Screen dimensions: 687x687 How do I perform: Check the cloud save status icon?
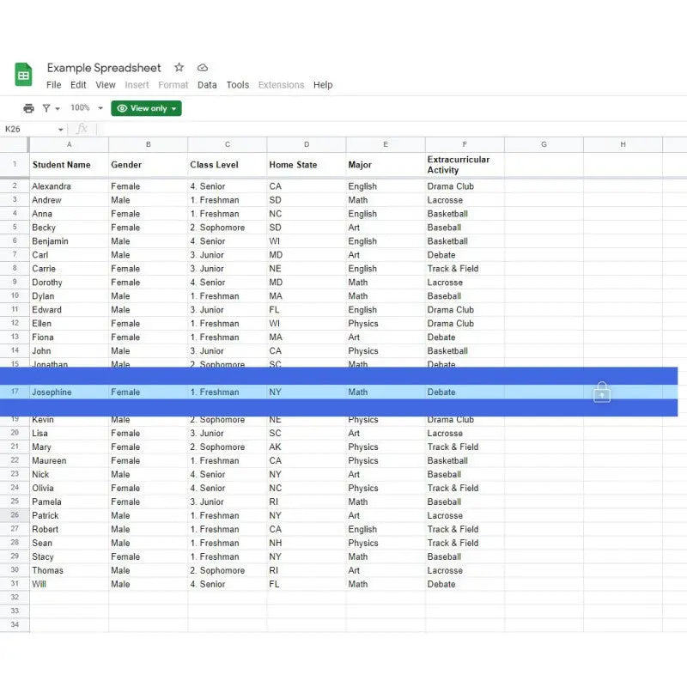(x=203, y=68)
